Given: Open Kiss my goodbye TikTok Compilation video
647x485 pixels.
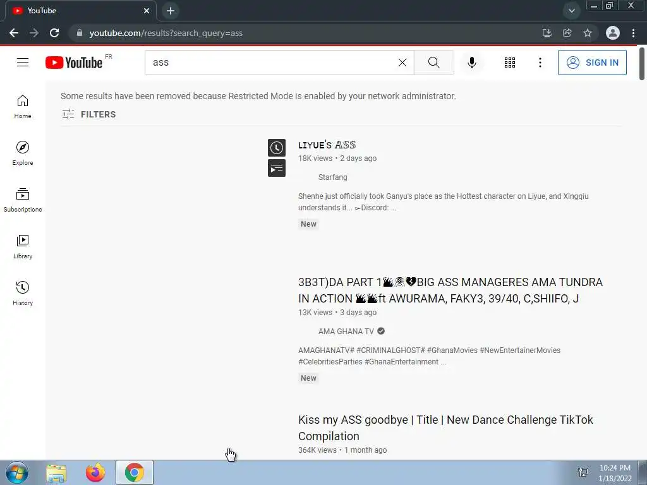Looking at the screenshot, I should coord(445,428).
